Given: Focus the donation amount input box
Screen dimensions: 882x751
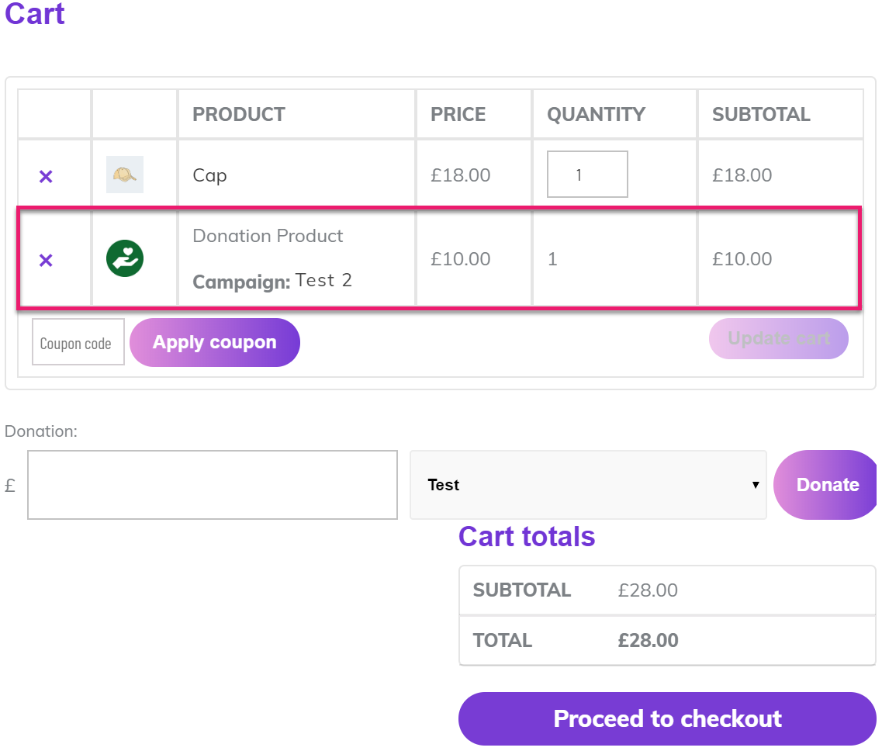Looking at the screenshot, I should pyautogui.click(x=213, y=485).
